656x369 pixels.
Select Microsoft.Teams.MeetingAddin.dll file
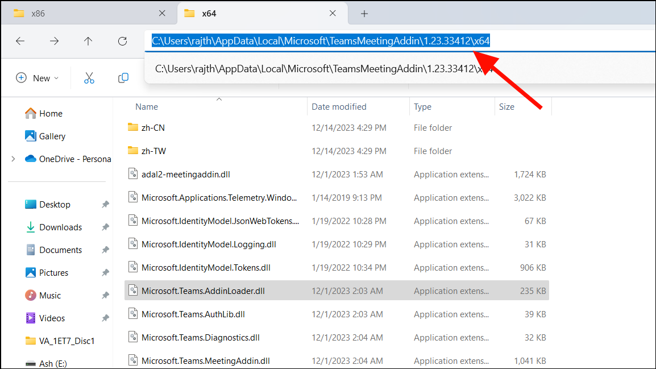click(x=337, y=360)
